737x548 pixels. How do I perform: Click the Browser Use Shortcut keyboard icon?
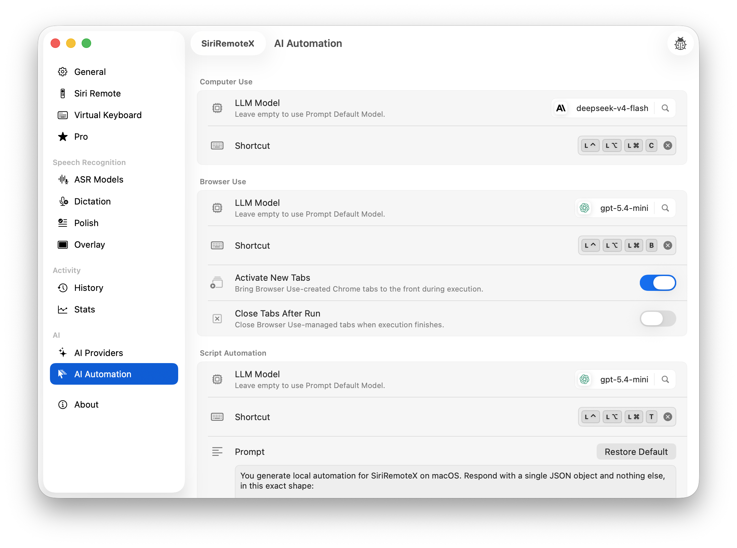[x=217, y=245]
